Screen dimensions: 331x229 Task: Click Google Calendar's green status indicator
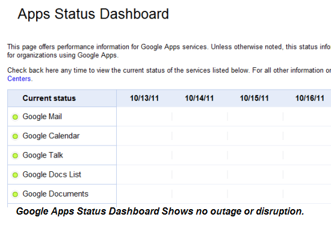[15, 136]
